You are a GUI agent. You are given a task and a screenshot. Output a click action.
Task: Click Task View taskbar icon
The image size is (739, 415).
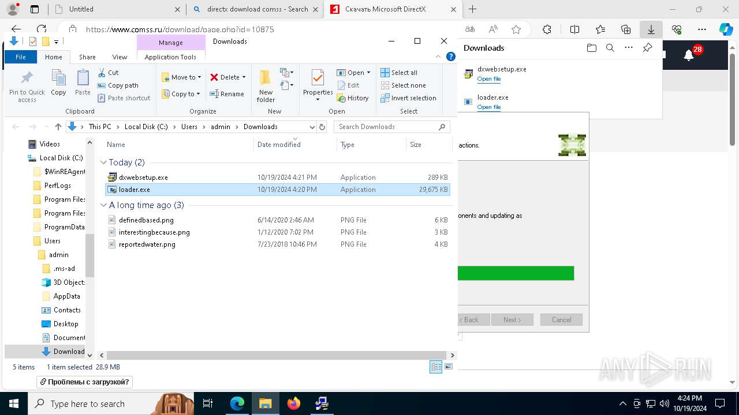click(x=208, y=403)
